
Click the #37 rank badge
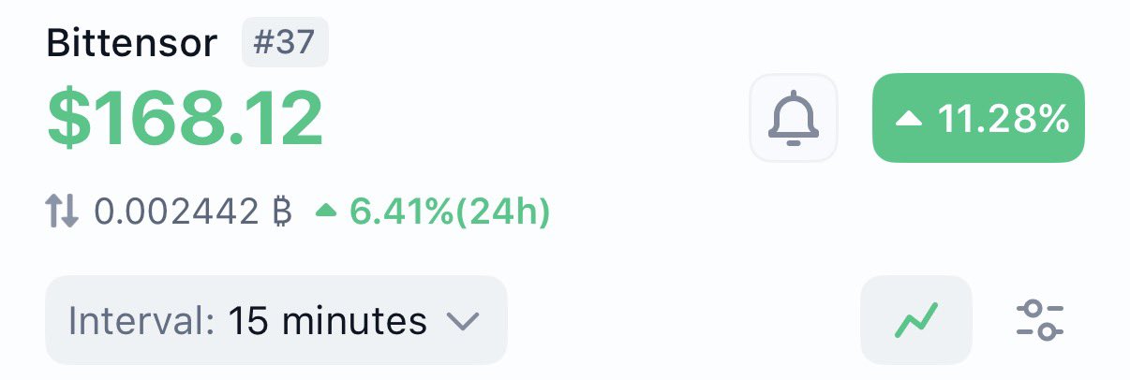[x=285, y=43]
